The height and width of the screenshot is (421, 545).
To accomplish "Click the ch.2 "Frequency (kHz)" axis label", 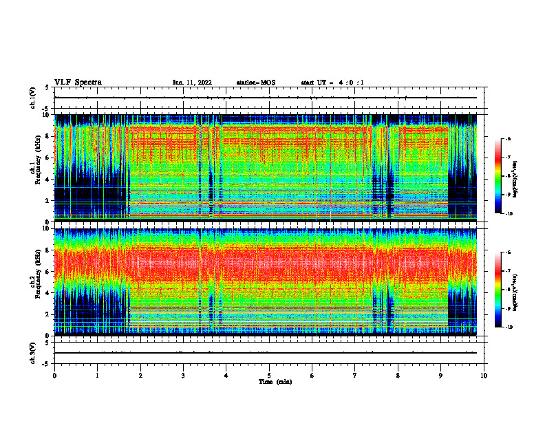I will click(x=40, y=274).
